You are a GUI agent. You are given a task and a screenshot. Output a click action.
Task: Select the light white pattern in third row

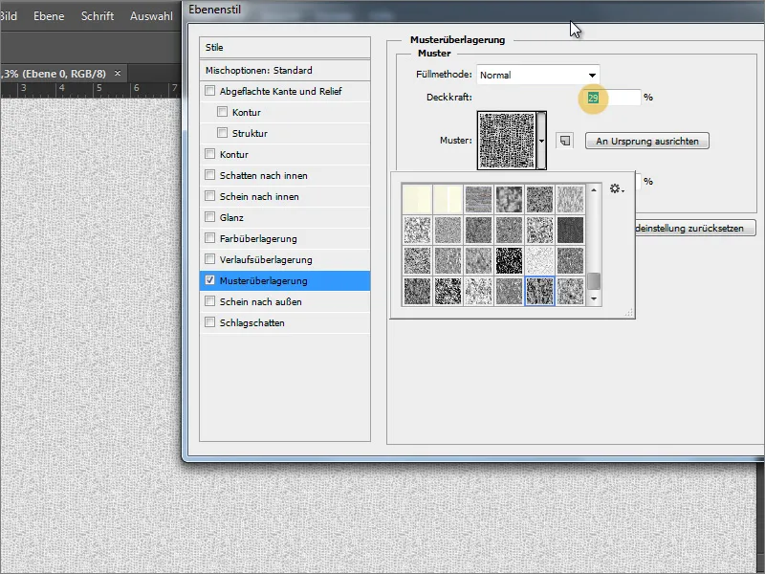coord(539,260)
